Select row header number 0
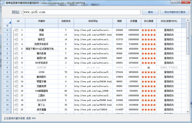The image size is (192, 123). tap(7, 30)
